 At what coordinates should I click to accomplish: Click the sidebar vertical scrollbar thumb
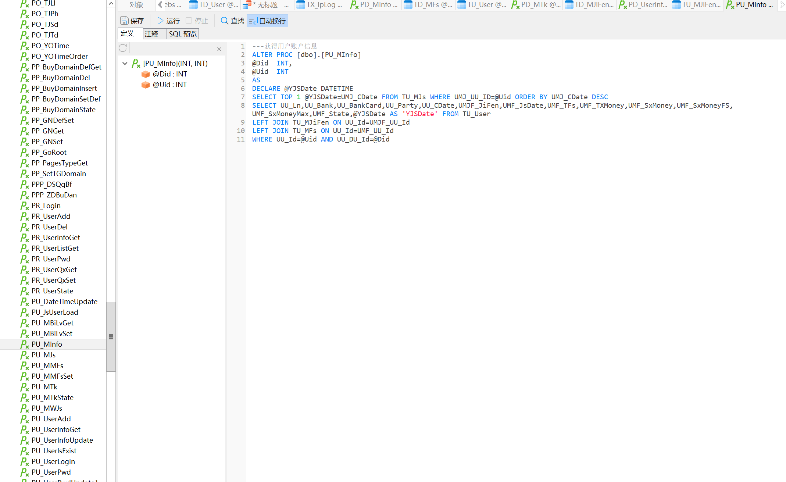(111, 336)
